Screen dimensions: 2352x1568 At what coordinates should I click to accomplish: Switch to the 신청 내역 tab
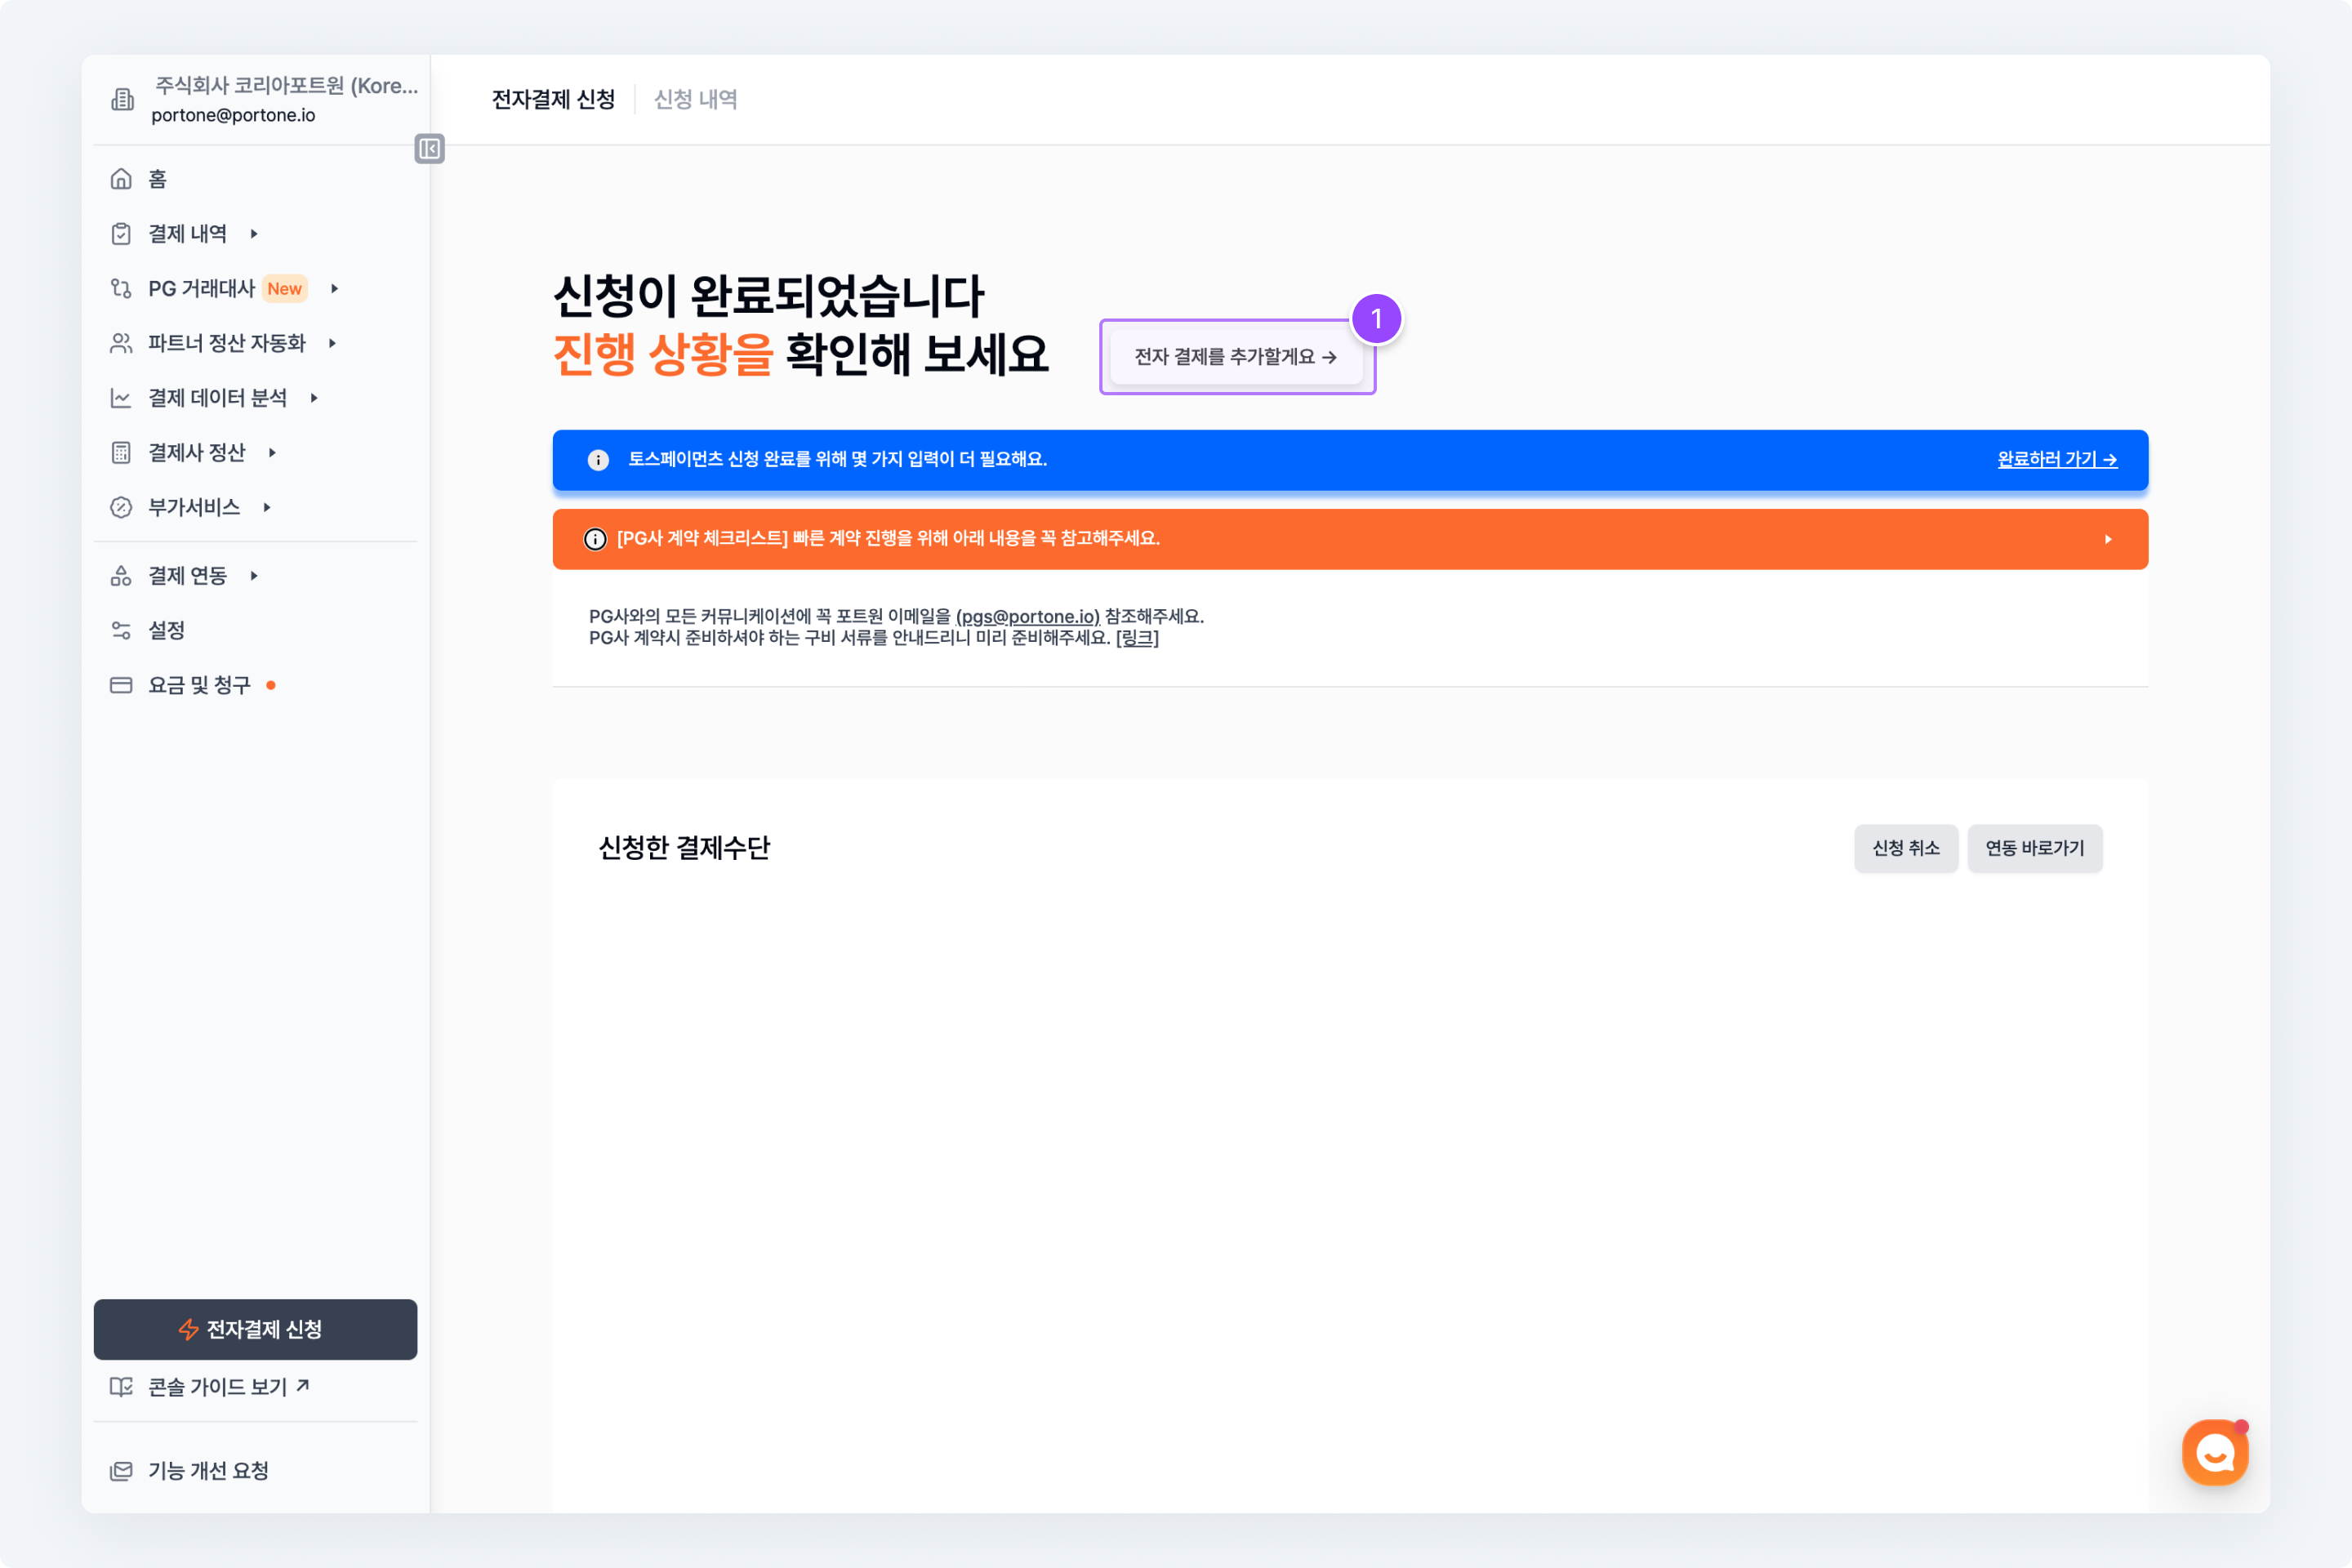pos(696,99)
